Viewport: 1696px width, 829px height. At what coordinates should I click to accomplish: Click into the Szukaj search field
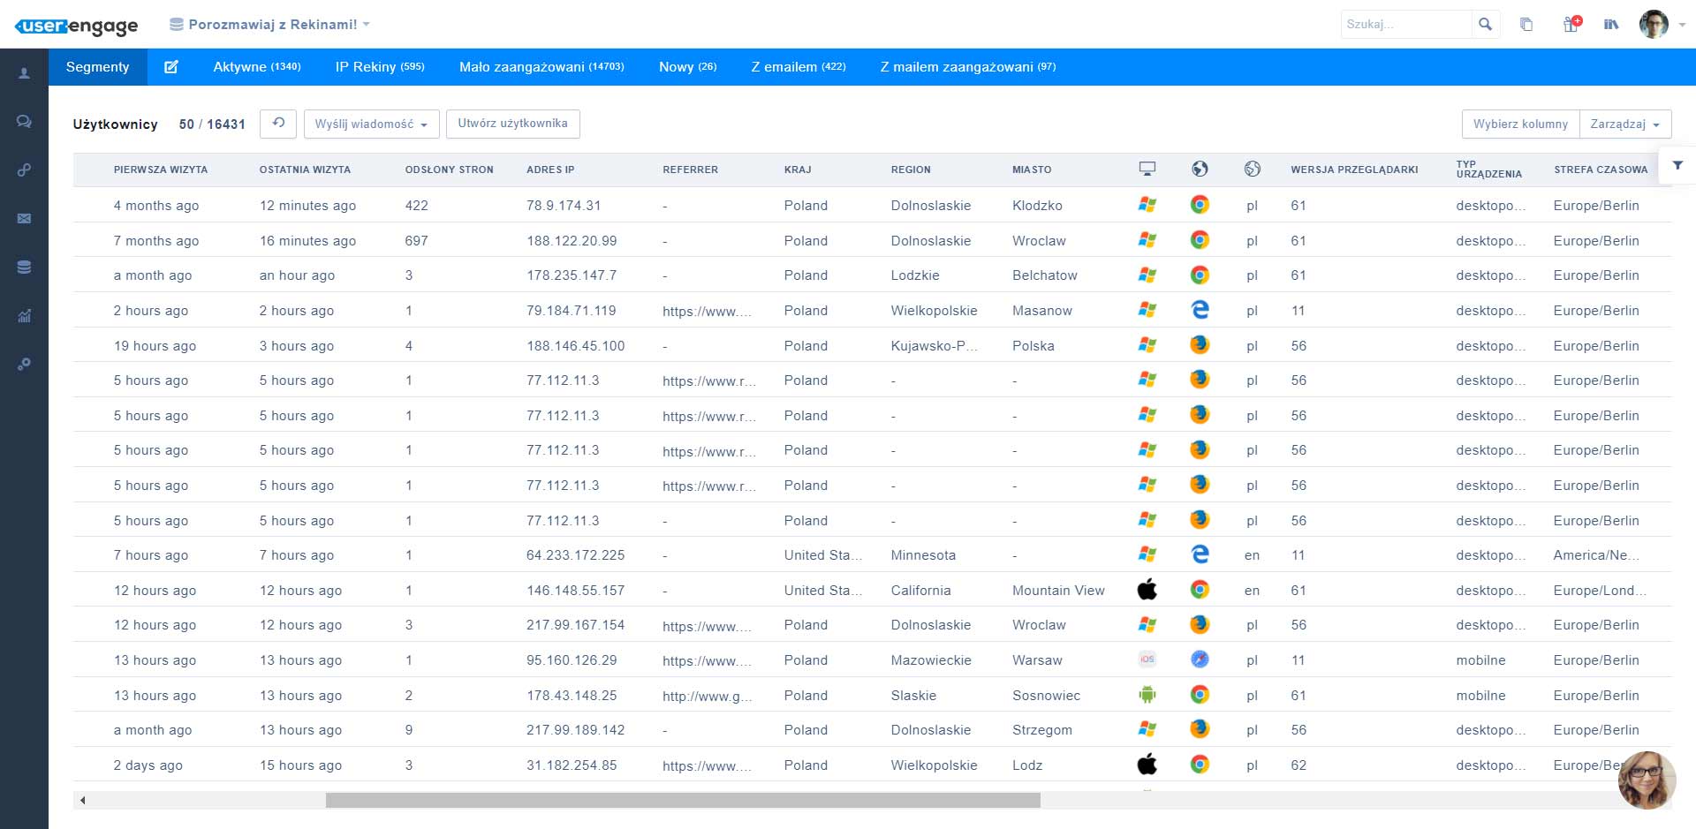coord(1406,25)
